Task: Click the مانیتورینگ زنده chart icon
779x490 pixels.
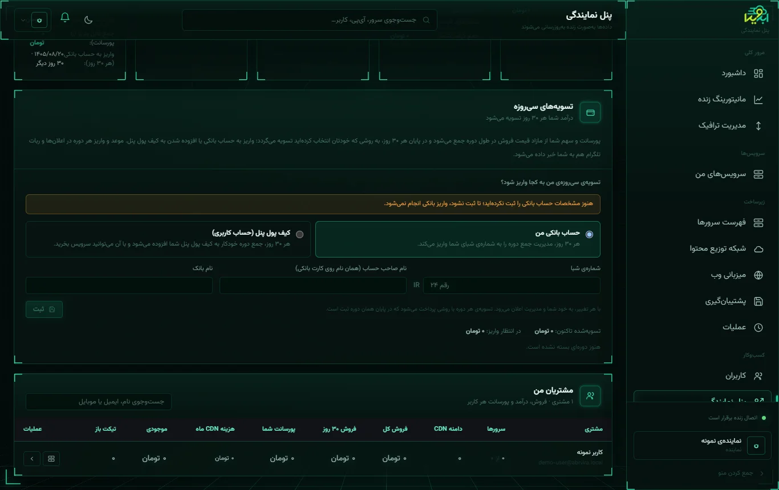Action: pos(758,99)
